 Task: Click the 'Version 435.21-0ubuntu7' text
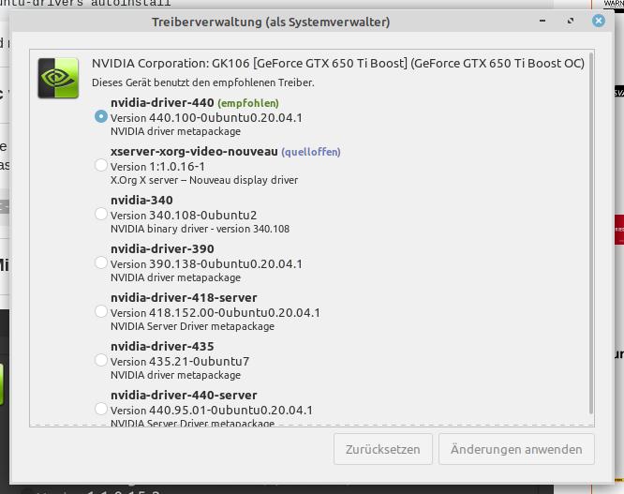click(180, 361)
